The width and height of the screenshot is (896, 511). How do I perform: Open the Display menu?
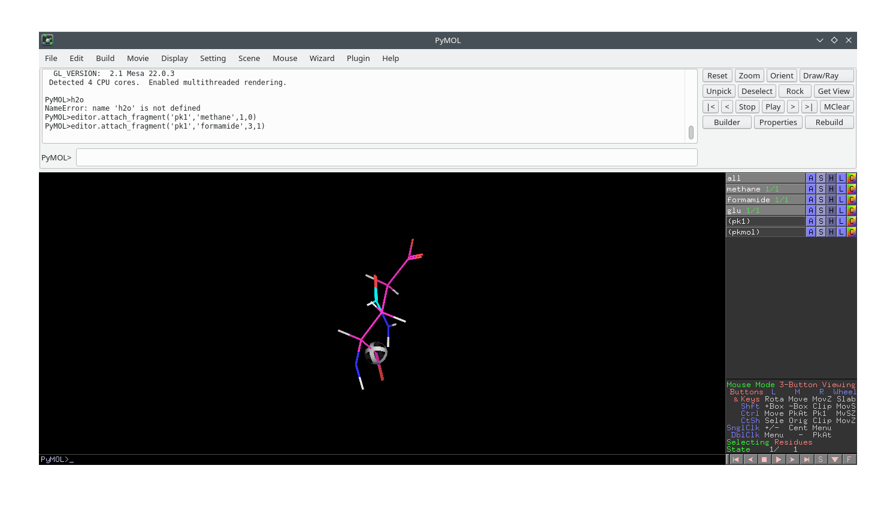174,58
